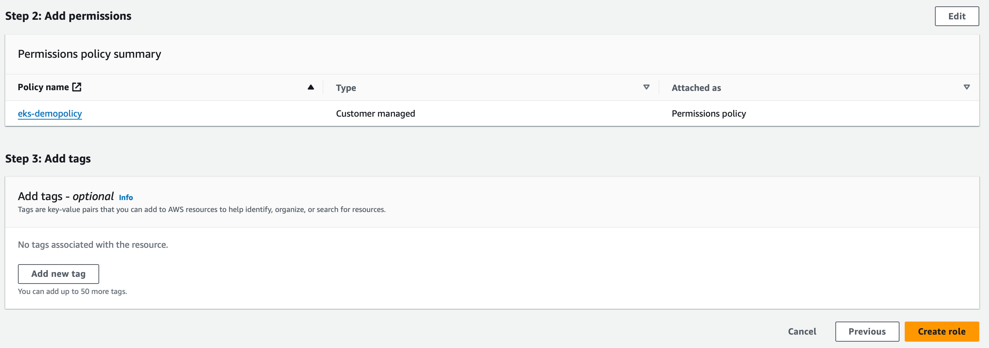
Task: Sort the Type column with its arrow
Action: click(646, 87)
